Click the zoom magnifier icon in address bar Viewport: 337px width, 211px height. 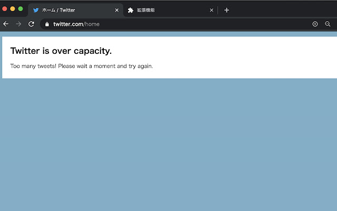tap(328, 24)
